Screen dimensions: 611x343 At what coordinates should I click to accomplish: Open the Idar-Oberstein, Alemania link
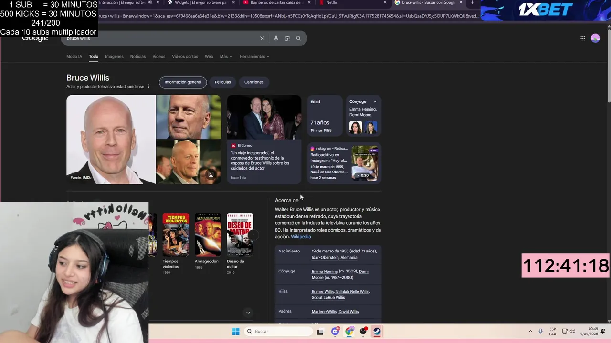pyautogui.click(x=334, y=257)
